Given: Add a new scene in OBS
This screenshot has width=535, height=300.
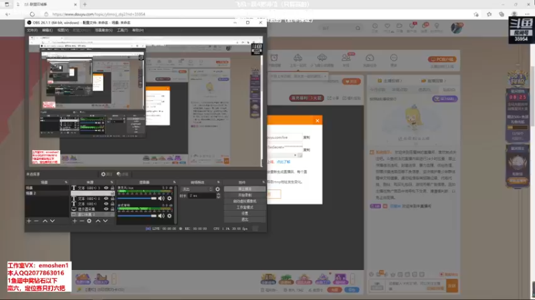Looking at the screenshot, I should [x=29, y=221].
